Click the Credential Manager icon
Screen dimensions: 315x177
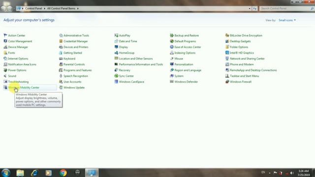pos(61,41)
